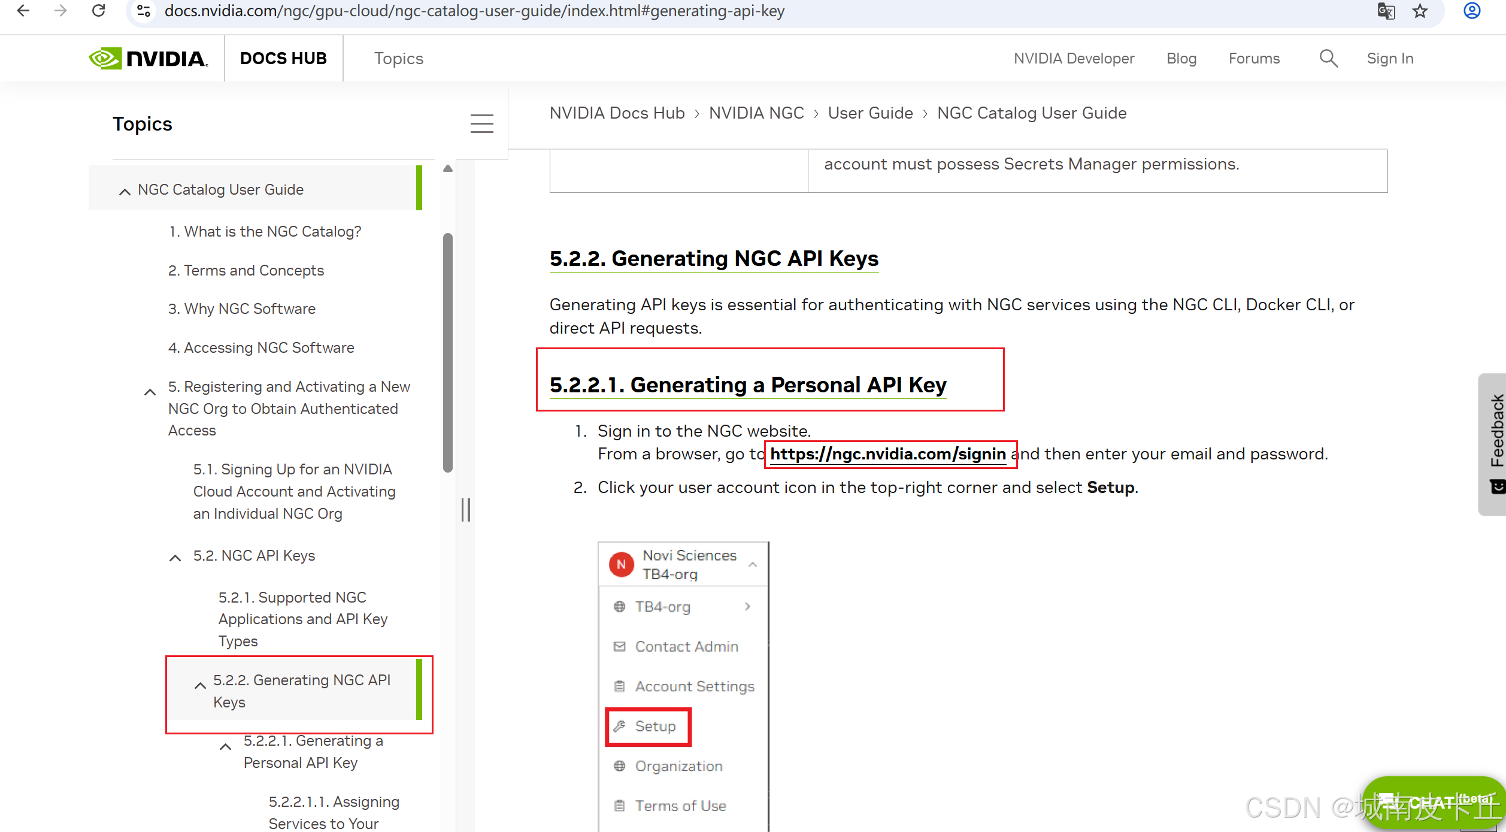Open the search magnifier icon
The image size is (1506, 832).
coord(1328,59)
